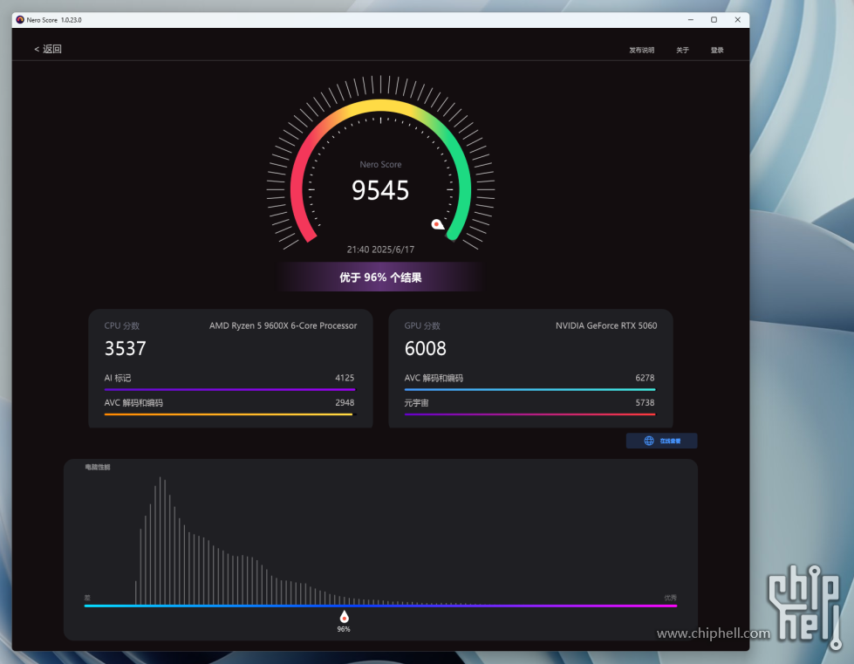Click the 登录 login link
The image size is (854, 664).
click(x=717, y=50)
